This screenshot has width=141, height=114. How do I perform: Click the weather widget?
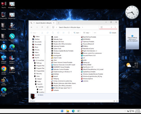pos(133,65)
